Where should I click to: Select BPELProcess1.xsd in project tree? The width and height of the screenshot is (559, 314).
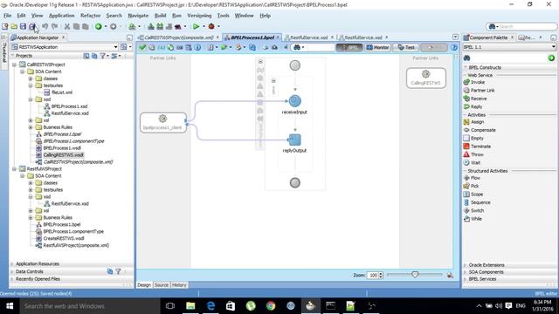(x=69, y=106)
